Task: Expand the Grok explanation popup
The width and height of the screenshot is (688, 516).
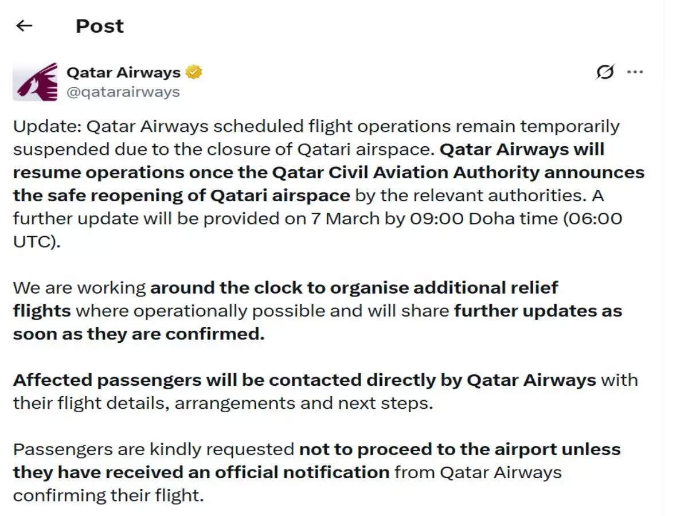Action: 604,72
